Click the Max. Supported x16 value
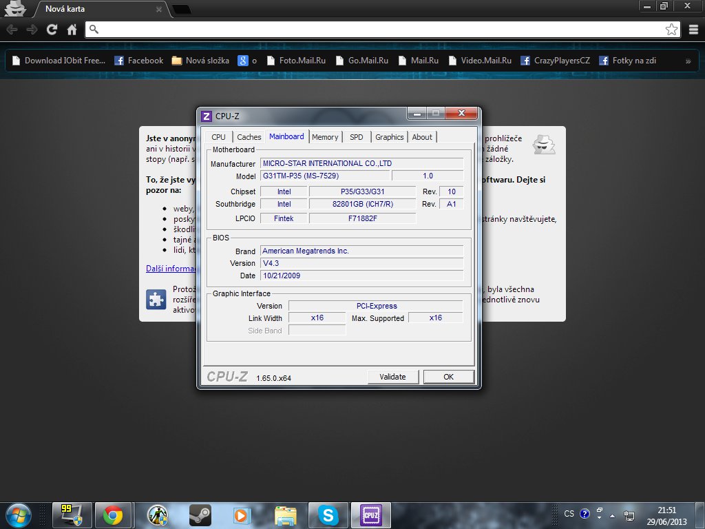 [x=436, y=318]
